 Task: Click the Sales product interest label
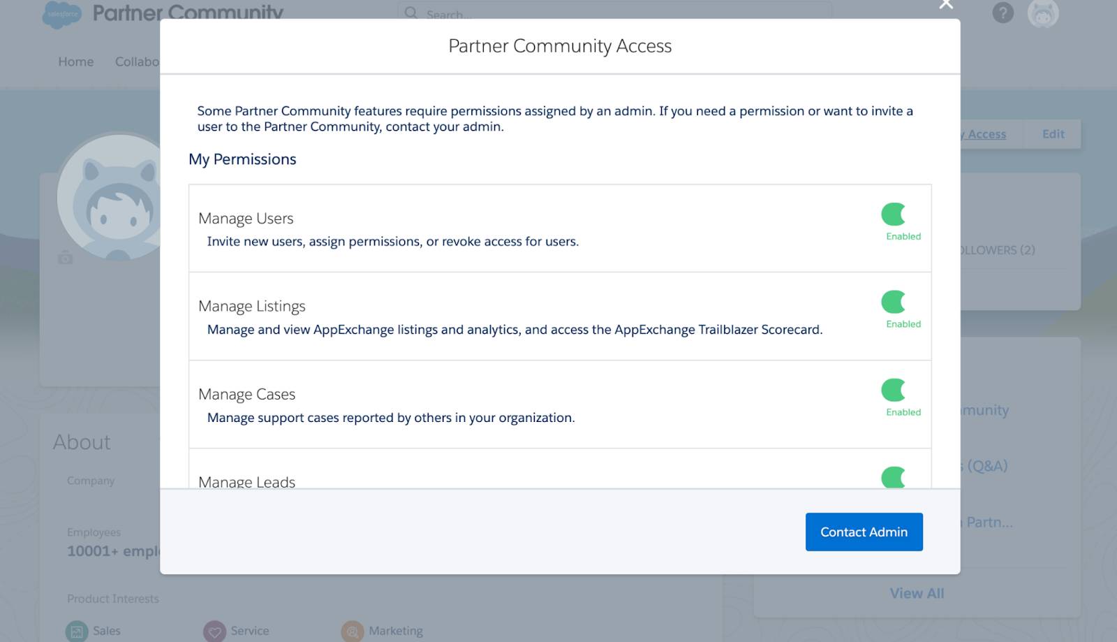(x=107, y=631)
